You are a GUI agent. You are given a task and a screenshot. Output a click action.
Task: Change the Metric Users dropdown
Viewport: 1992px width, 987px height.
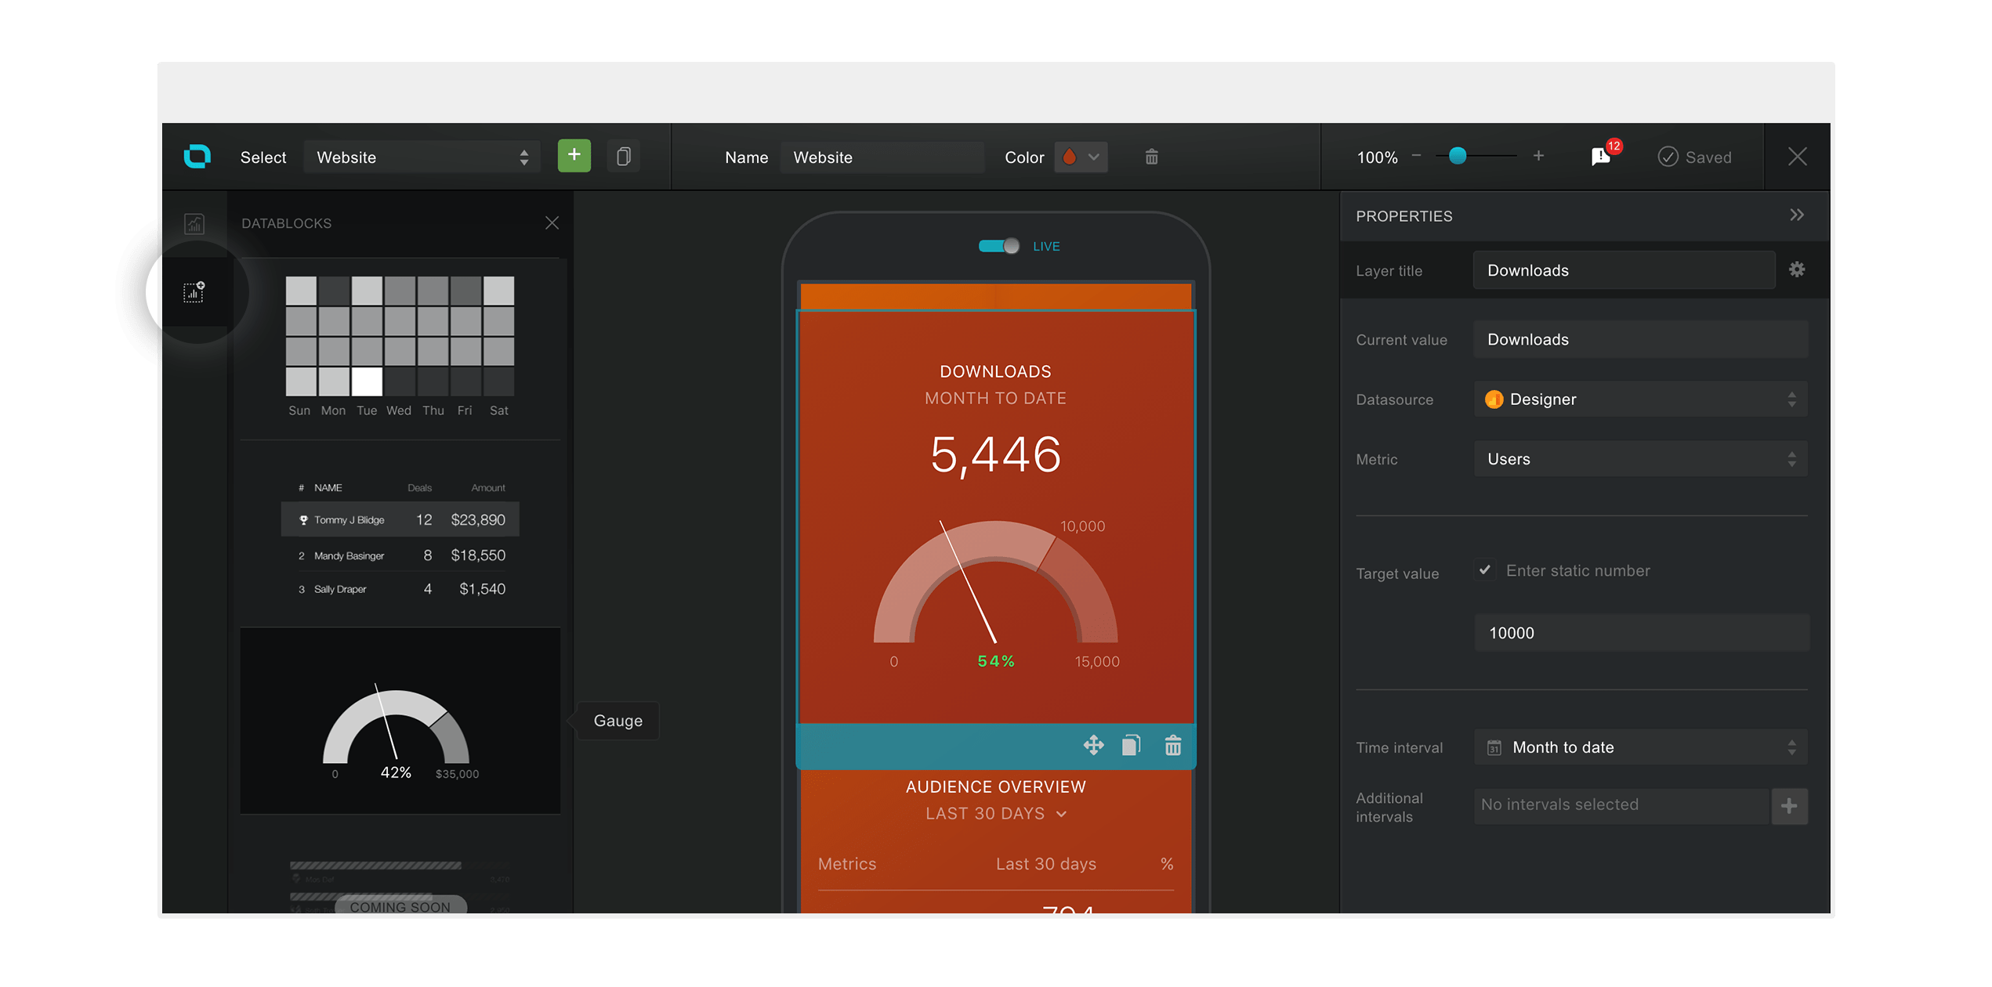(x=1640, y=459)
